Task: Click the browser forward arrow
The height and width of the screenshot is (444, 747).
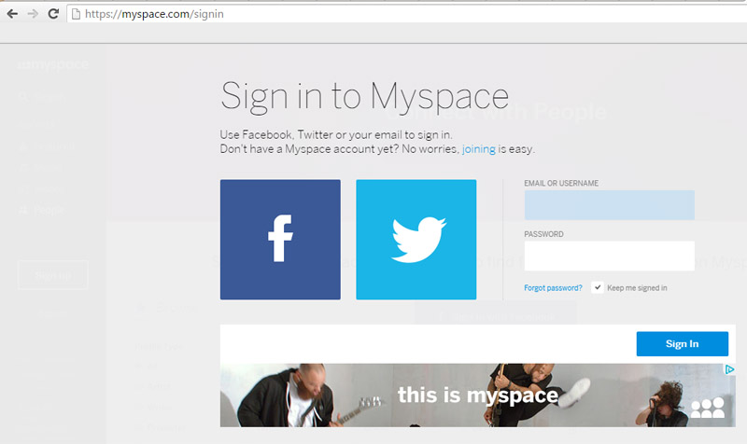Action: tap(33, 14)
